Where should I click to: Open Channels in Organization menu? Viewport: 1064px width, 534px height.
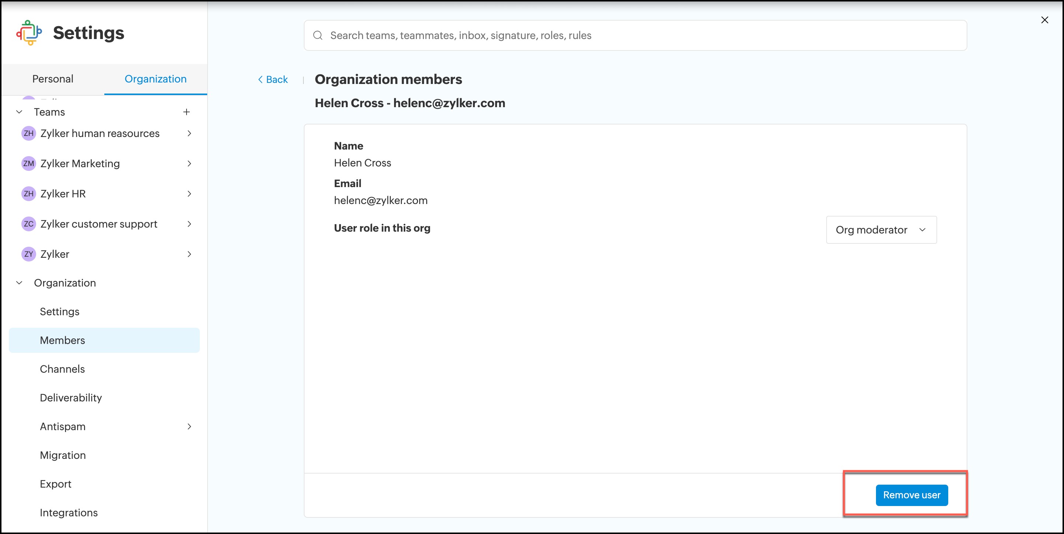click(62, 369)
